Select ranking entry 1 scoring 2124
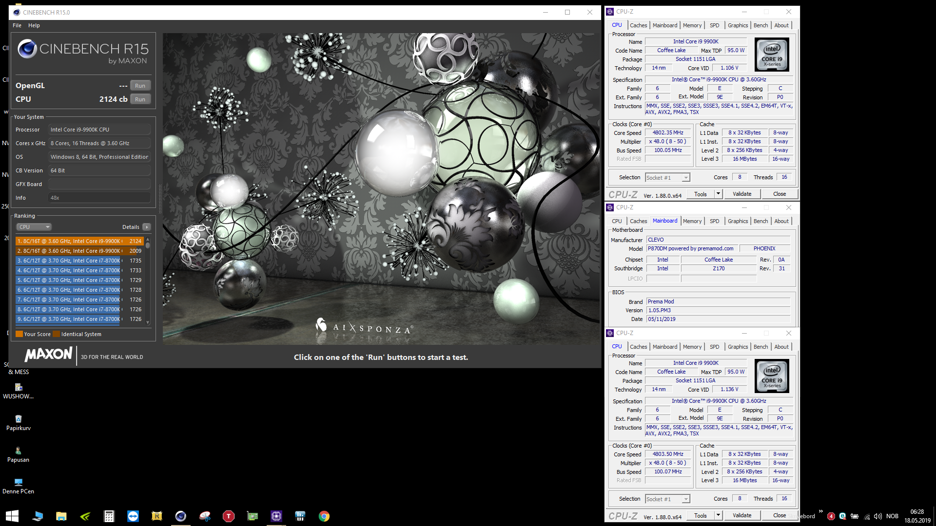Image resolution: width=936 pixels, height=526 pixels. [79, 241]
